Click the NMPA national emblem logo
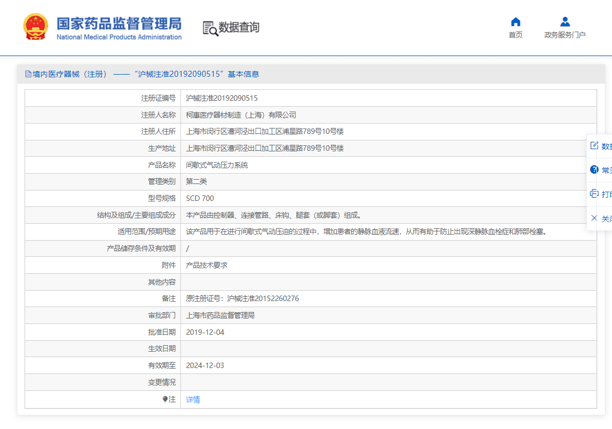 click(x=35, y=27)
